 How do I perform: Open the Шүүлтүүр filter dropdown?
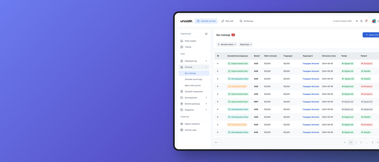coord(246,44)
